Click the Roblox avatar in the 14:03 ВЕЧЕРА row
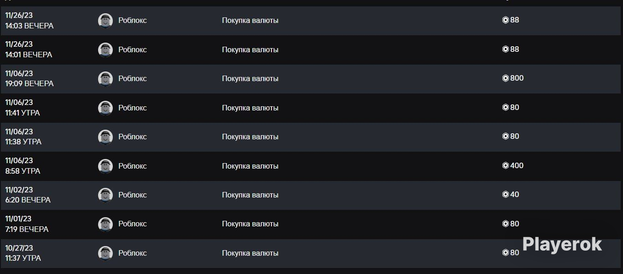Viewport: 623px width, 274px height. pos(105,21)
